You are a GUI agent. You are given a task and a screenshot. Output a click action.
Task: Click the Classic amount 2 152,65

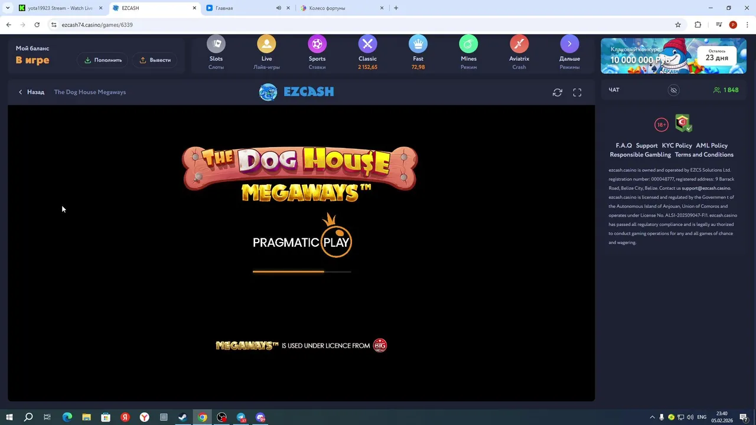pyautogui.click(x=367, y=67)
